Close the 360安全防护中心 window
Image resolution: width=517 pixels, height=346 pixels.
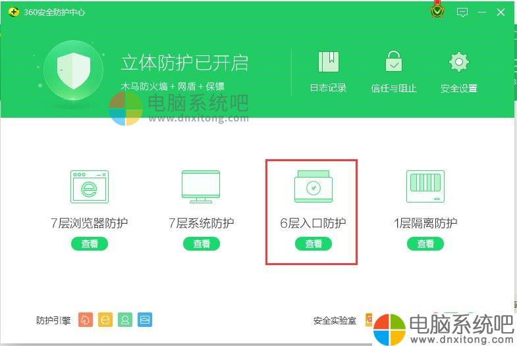click(501, 12)
